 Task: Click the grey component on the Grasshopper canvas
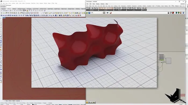click(x=168, y=61)
